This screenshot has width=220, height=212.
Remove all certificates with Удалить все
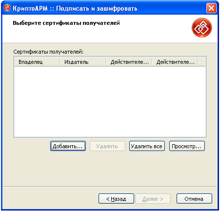point(147,146)
